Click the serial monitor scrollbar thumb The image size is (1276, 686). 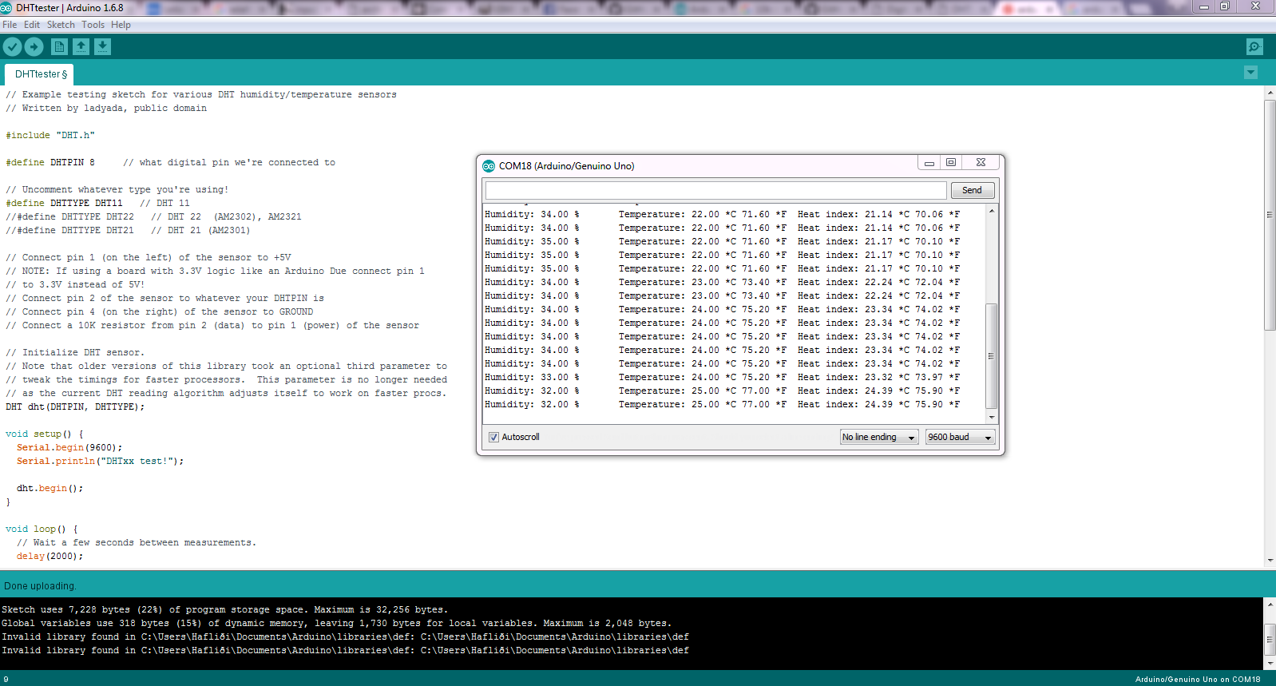(992, 356)
